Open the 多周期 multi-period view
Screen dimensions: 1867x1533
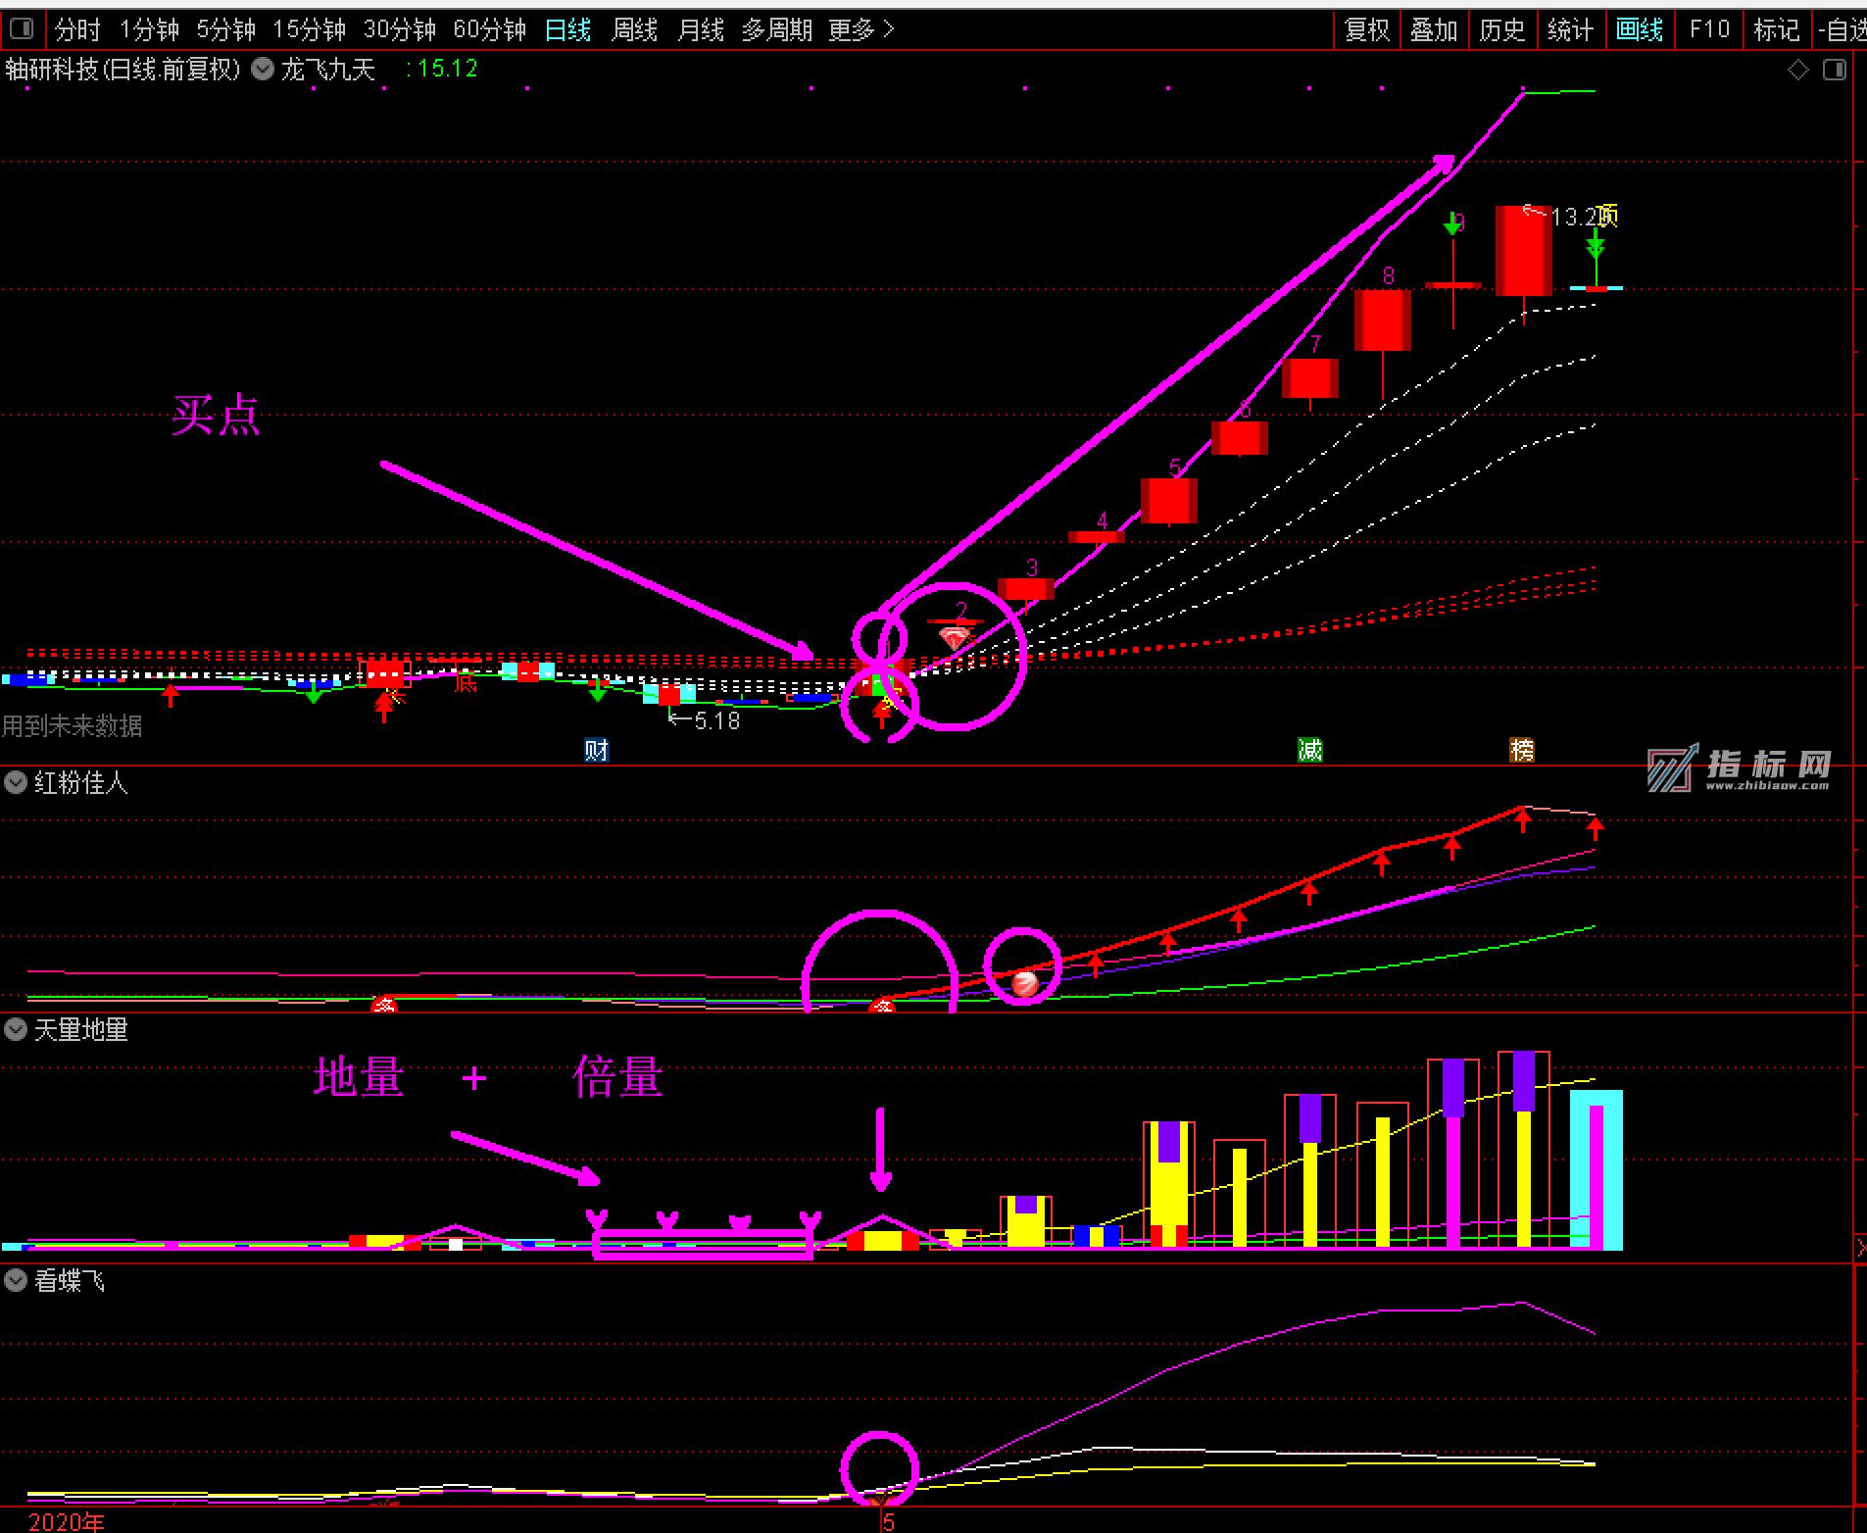pos(777,30)
